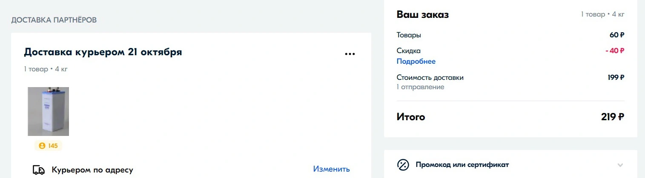Click the Ваш заказ heading
The image size is (645, 178).
pos(423,14)
